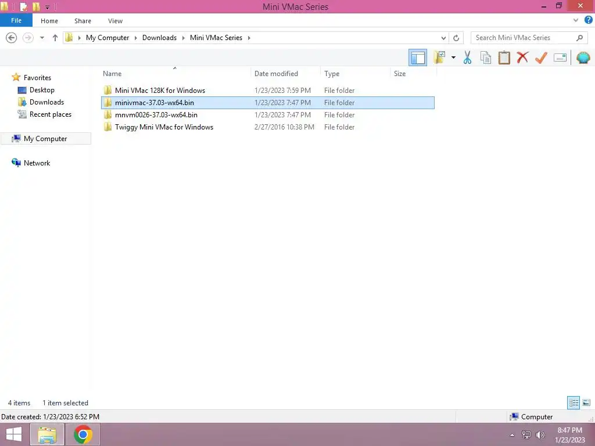Click the quick access Properties icon in title bar
This screenshot has height=446, width=595.
point(23,6)
